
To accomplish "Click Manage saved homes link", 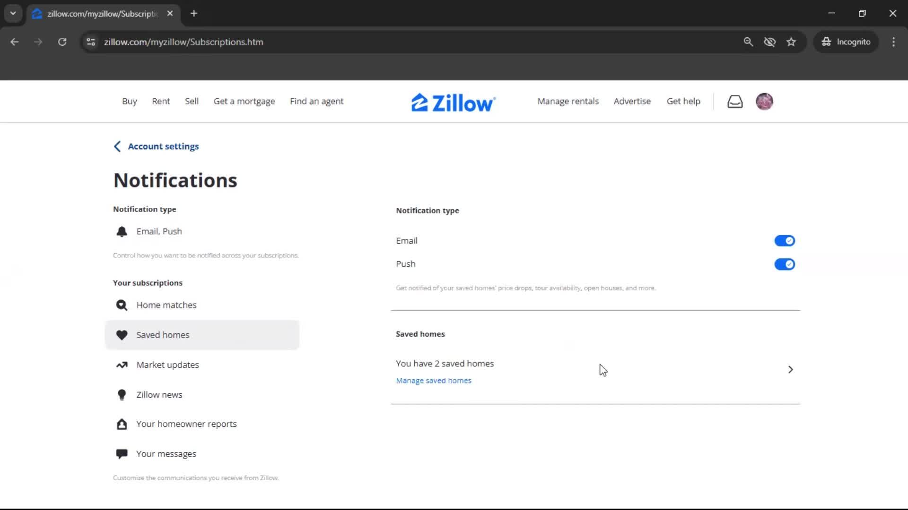I will click(x=433, y=381).
